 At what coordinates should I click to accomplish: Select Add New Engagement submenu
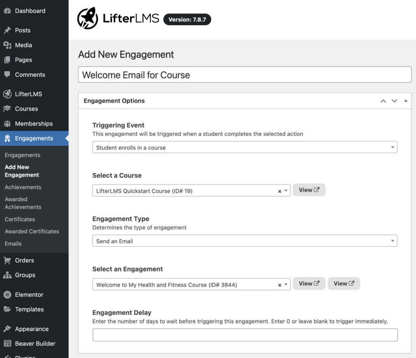click(22, 171)
